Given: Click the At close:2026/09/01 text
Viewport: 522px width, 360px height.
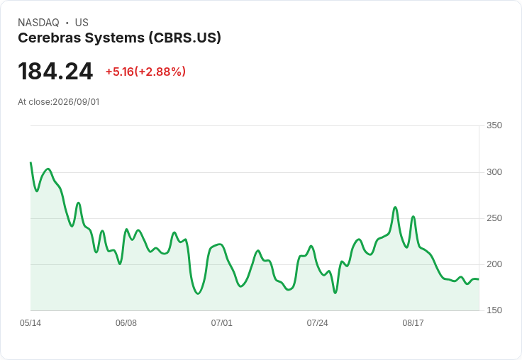Looking at the screenshot, I should click(59, 102).
